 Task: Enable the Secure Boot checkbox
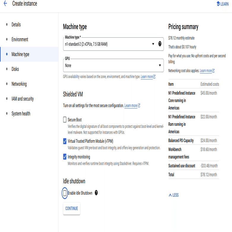click(x=65, y=120)
